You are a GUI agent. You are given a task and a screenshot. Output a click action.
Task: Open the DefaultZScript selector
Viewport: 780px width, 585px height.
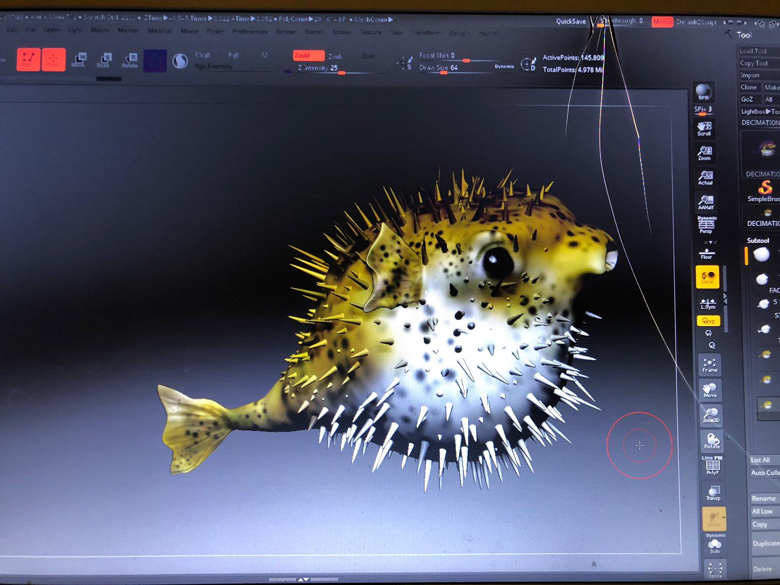point(697,22)
